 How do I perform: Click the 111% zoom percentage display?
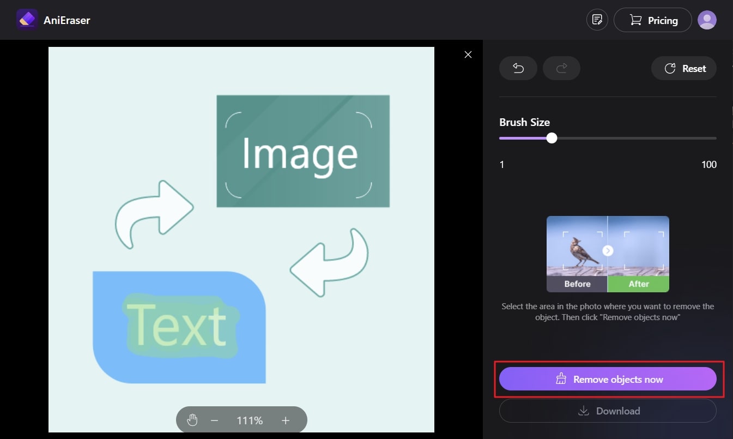click(x=249, y=420)
